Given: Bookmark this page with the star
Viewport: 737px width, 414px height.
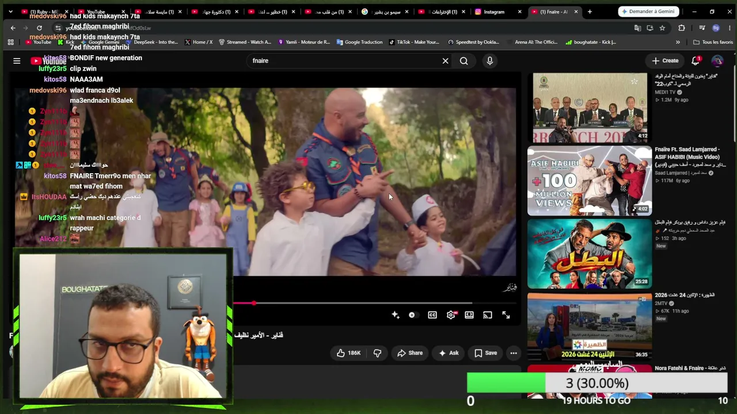Looking at the screenshot, I should pos(662,28).
